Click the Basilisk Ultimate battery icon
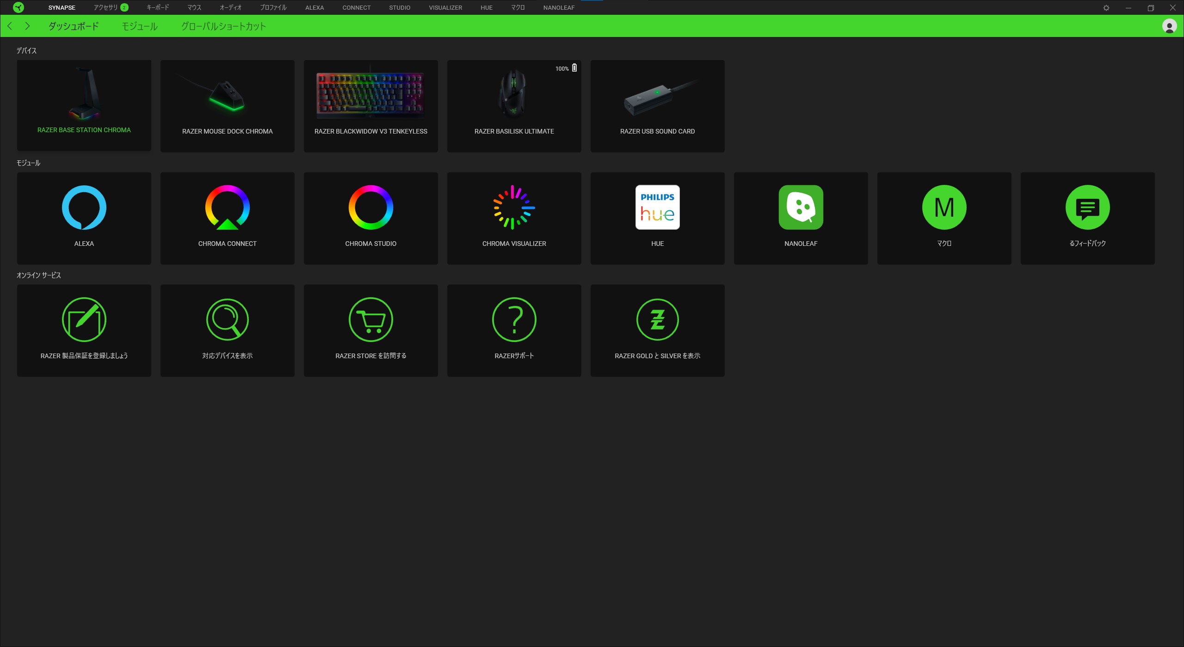Viewport: 1184px width, 647px height. tap(574, 68)
